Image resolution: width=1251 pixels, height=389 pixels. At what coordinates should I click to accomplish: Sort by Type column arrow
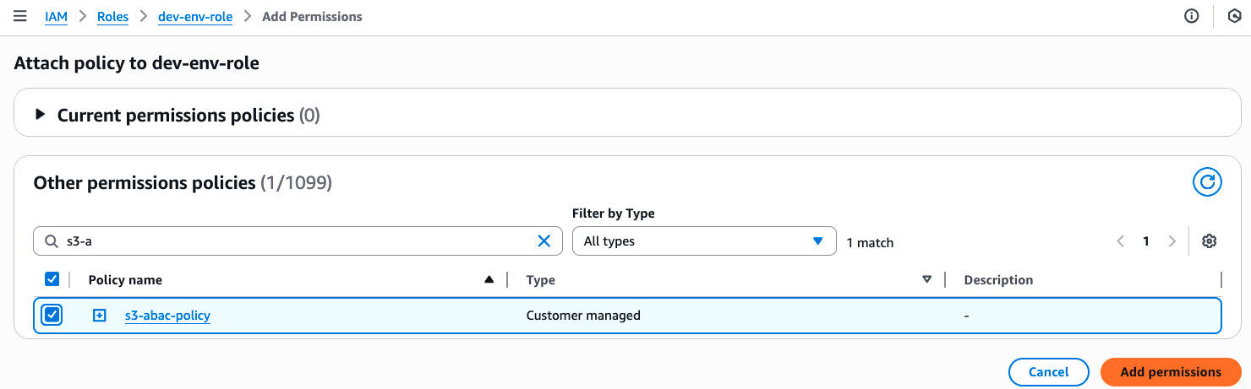click(x=926, y=279)
